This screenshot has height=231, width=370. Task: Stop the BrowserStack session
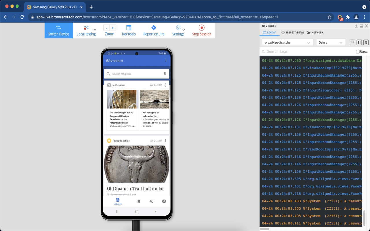pos(201,30)
